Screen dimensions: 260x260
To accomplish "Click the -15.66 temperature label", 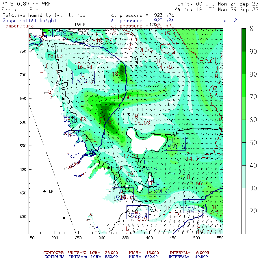I will click(192, 183).
